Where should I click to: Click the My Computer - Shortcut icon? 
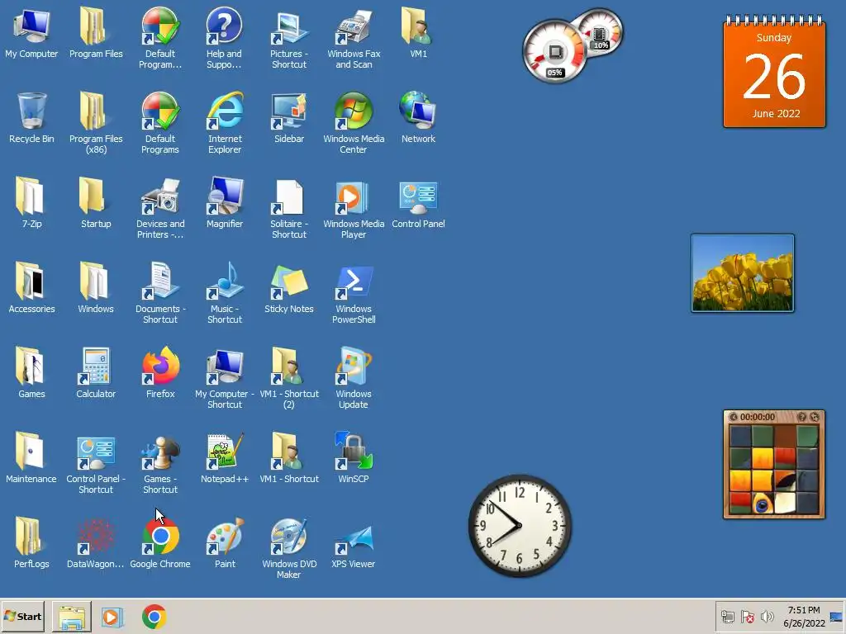point(225,379)
